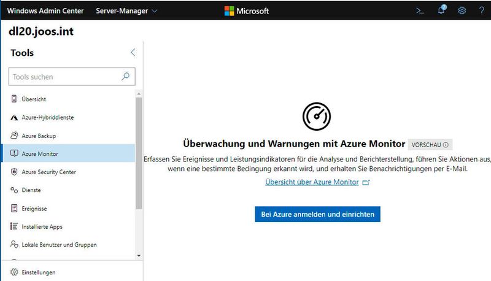Open Einstellungen at sidebar bottom
The width and height of the screenshot is (491, 281).
72,272
